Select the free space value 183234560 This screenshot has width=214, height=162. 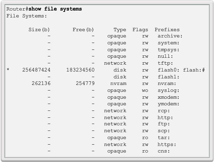point(80,70)
